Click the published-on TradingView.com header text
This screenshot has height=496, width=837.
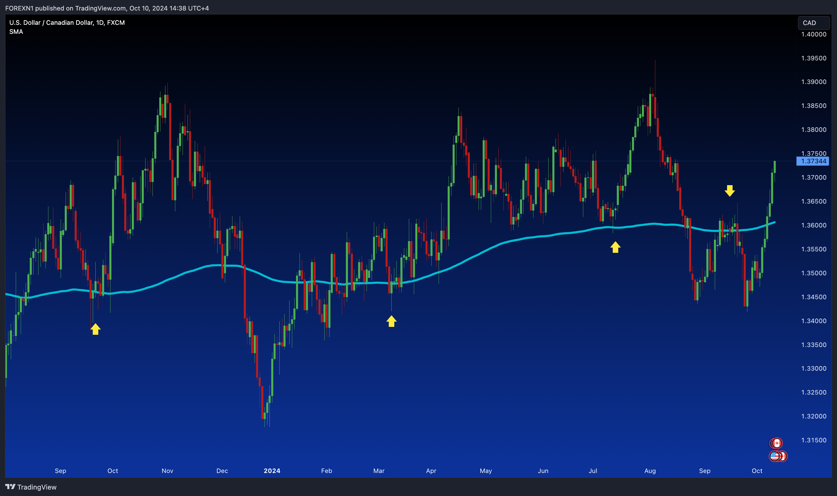click(107, 8)
